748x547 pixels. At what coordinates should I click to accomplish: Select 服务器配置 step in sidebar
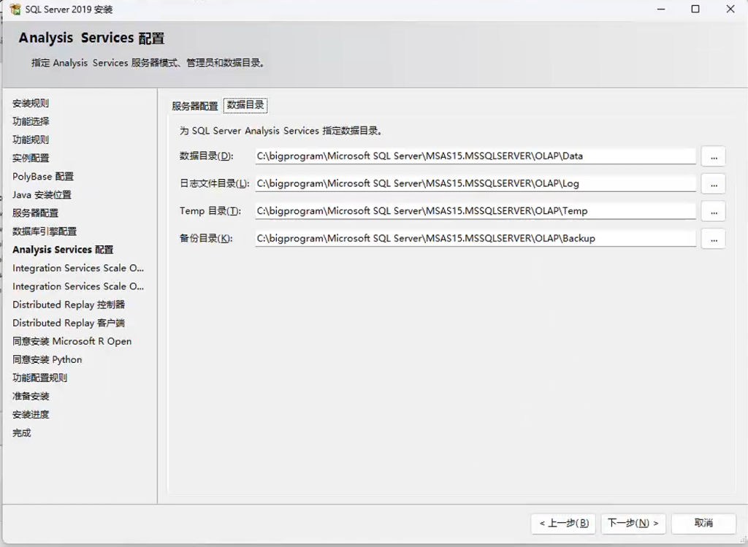pos(35,213)
